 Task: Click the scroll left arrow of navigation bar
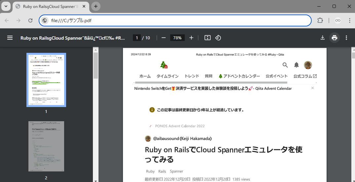pyautogui.click(x=133, y=83)
